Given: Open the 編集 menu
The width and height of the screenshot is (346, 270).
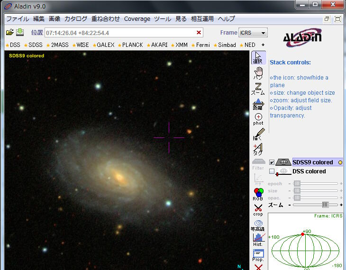Looking at the screenshot, I should pyautogui.click(x=39, y=19).
